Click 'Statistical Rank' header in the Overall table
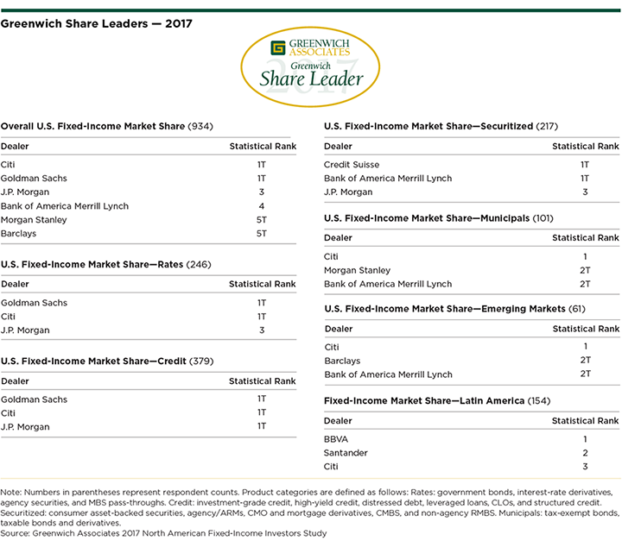This screenshot has height=547, width=622. (263, 147)
